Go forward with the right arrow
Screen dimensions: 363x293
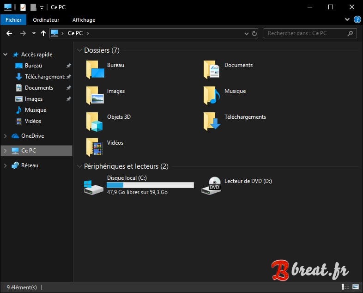tap(23, 33)
